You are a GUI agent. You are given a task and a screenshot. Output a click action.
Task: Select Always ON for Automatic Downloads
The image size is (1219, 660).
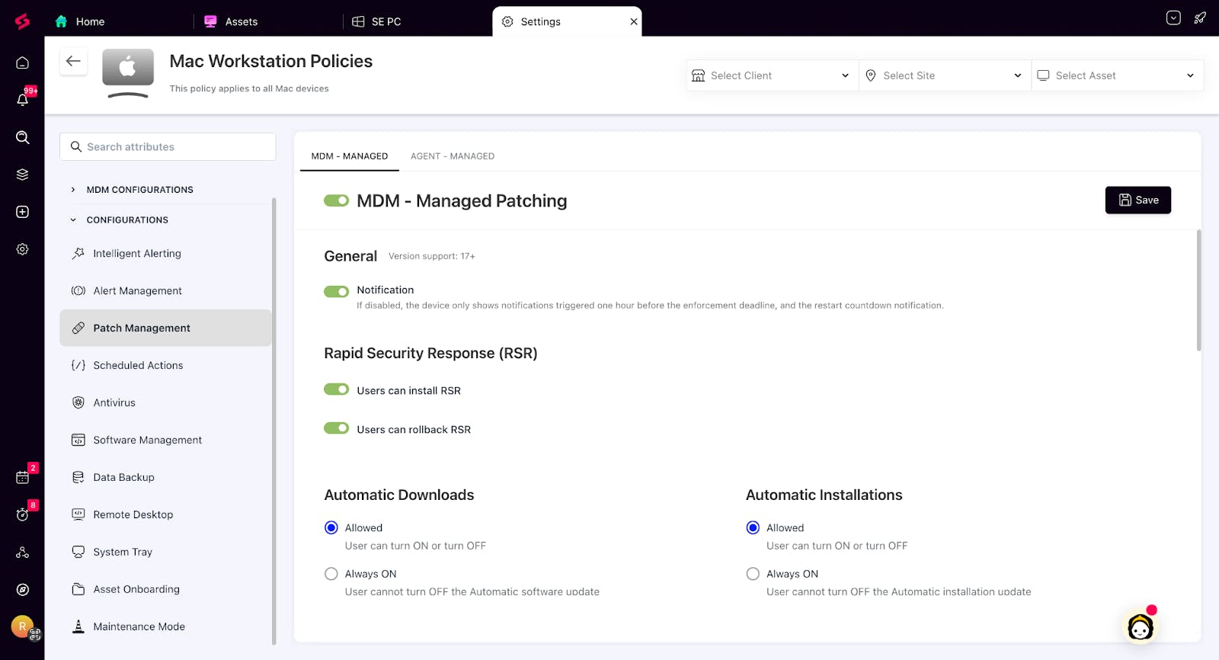pyautogui.click(x=331, y=574)
